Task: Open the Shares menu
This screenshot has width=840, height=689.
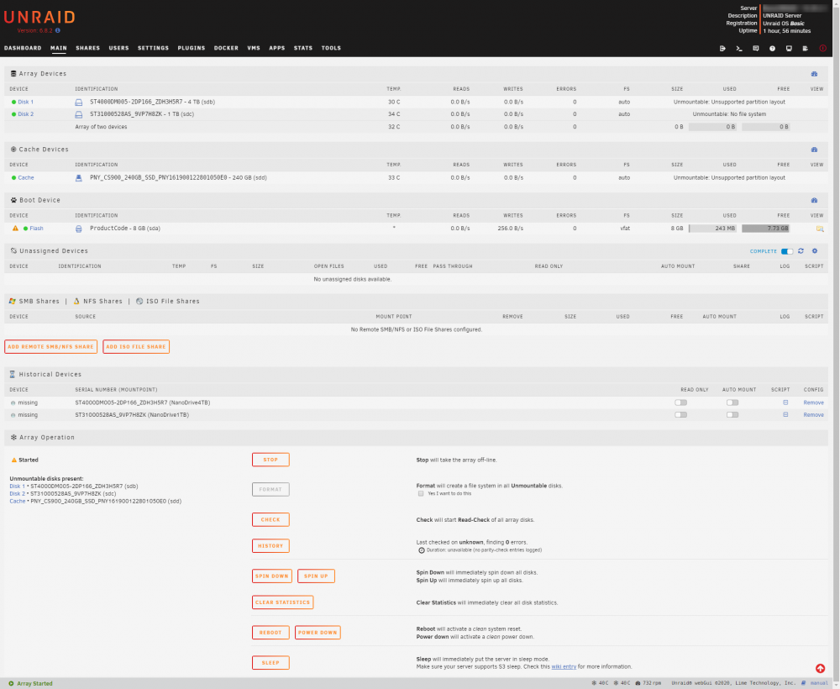Action: tap(88, 48)
